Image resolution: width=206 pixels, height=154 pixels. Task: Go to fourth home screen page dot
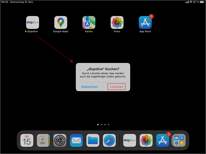(108, 125)
